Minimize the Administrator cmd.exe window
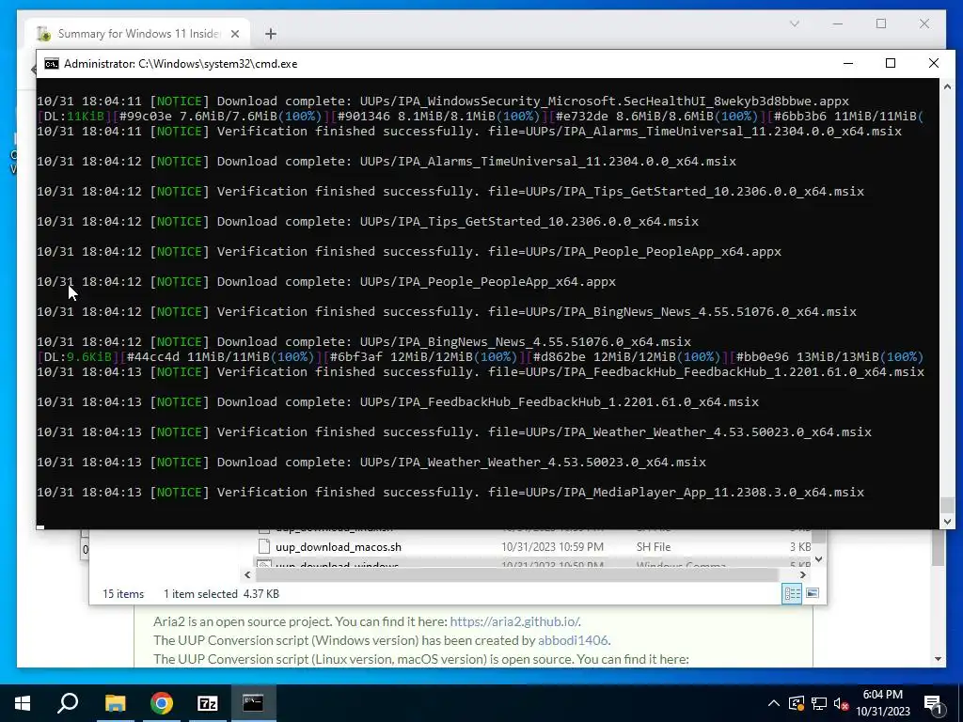Screen dimensions: 963x722 848,63
